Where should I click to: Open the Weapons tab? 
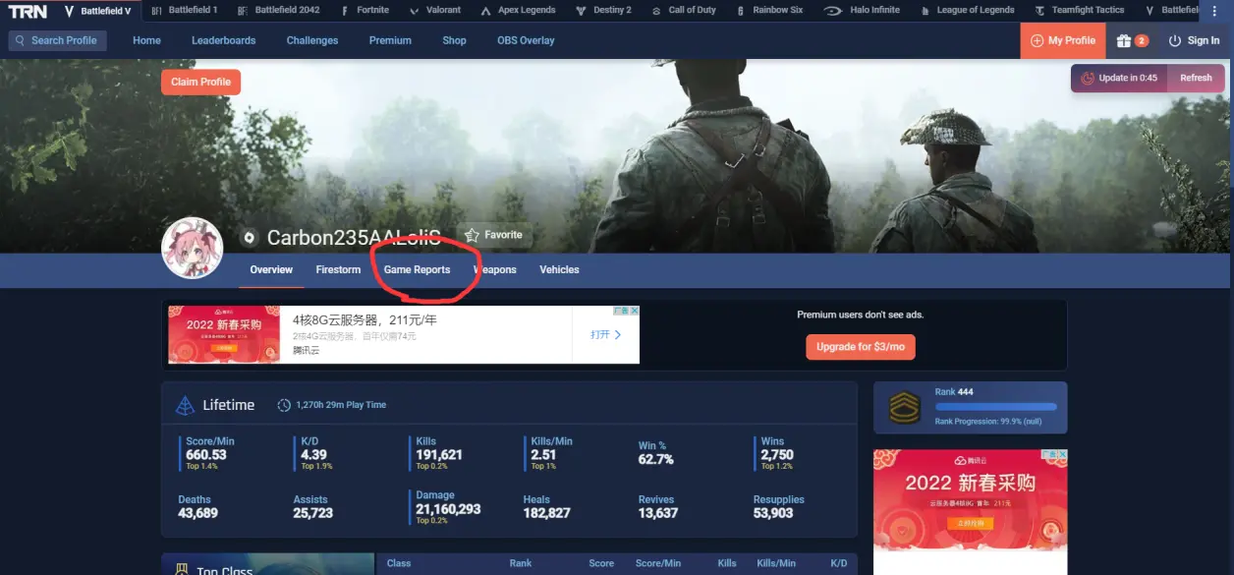tap(495, 269)
